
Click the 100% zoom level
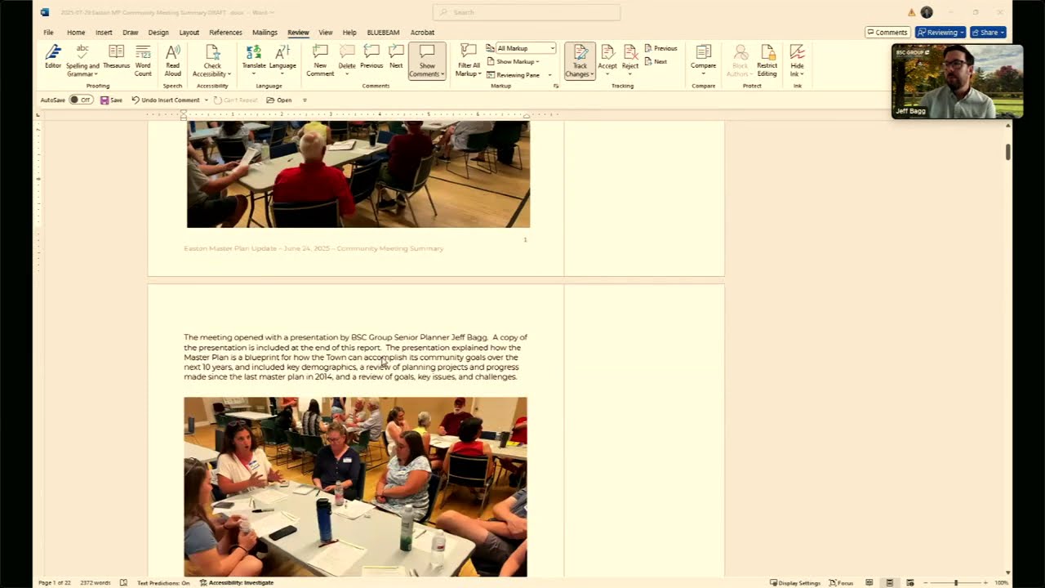(1001, 582)
